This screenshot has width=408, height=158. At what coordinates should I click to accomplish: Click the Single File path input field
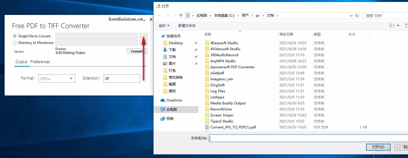point(97,36)
